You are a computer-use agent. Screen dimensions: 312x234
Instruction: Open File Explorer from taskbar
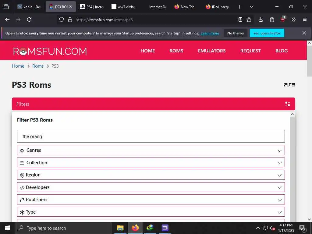(x=120, y=228)
